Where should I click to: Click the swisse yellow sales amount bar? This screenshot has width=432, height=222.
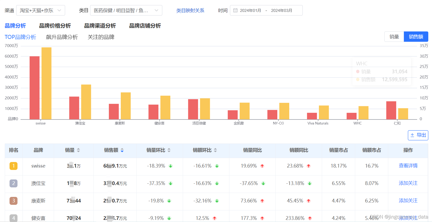click(x=46, y=83)
